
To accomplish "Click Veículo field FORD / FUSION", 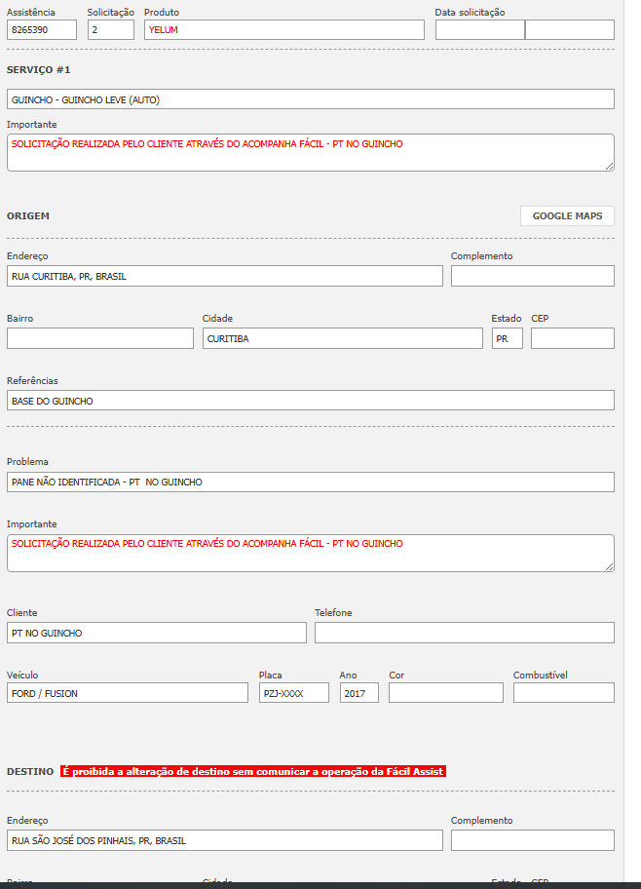I will click(127, 693).
